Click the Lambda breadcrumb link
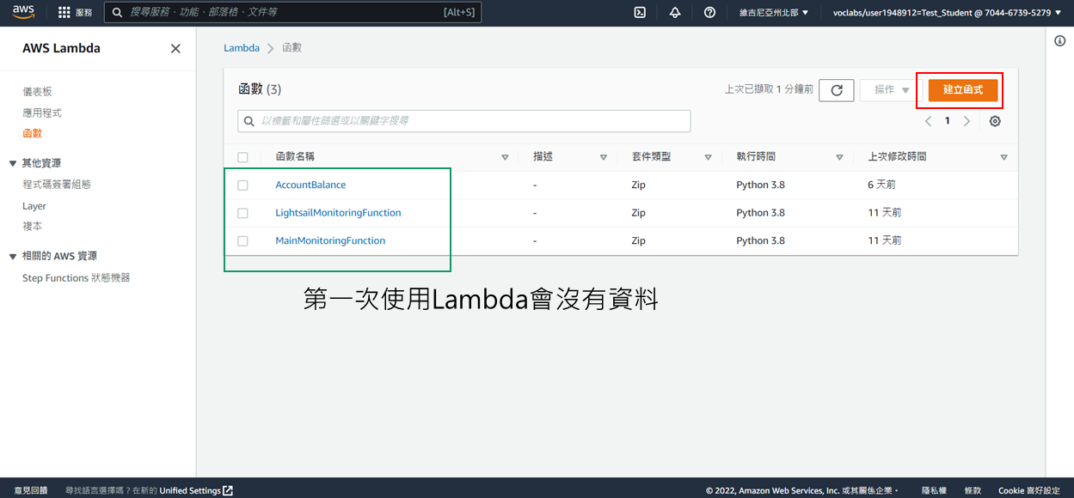The height and width of the screenshot is (498, 1074). click(x=242, y=48)
